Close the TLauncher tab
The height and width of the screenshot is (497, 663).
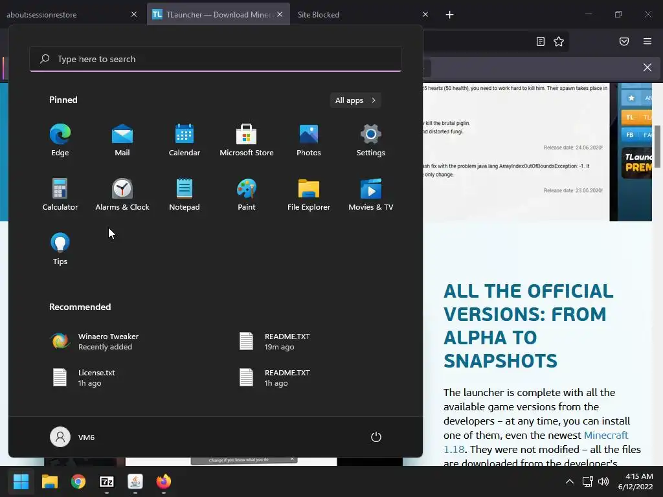click(x=280, y=14)
